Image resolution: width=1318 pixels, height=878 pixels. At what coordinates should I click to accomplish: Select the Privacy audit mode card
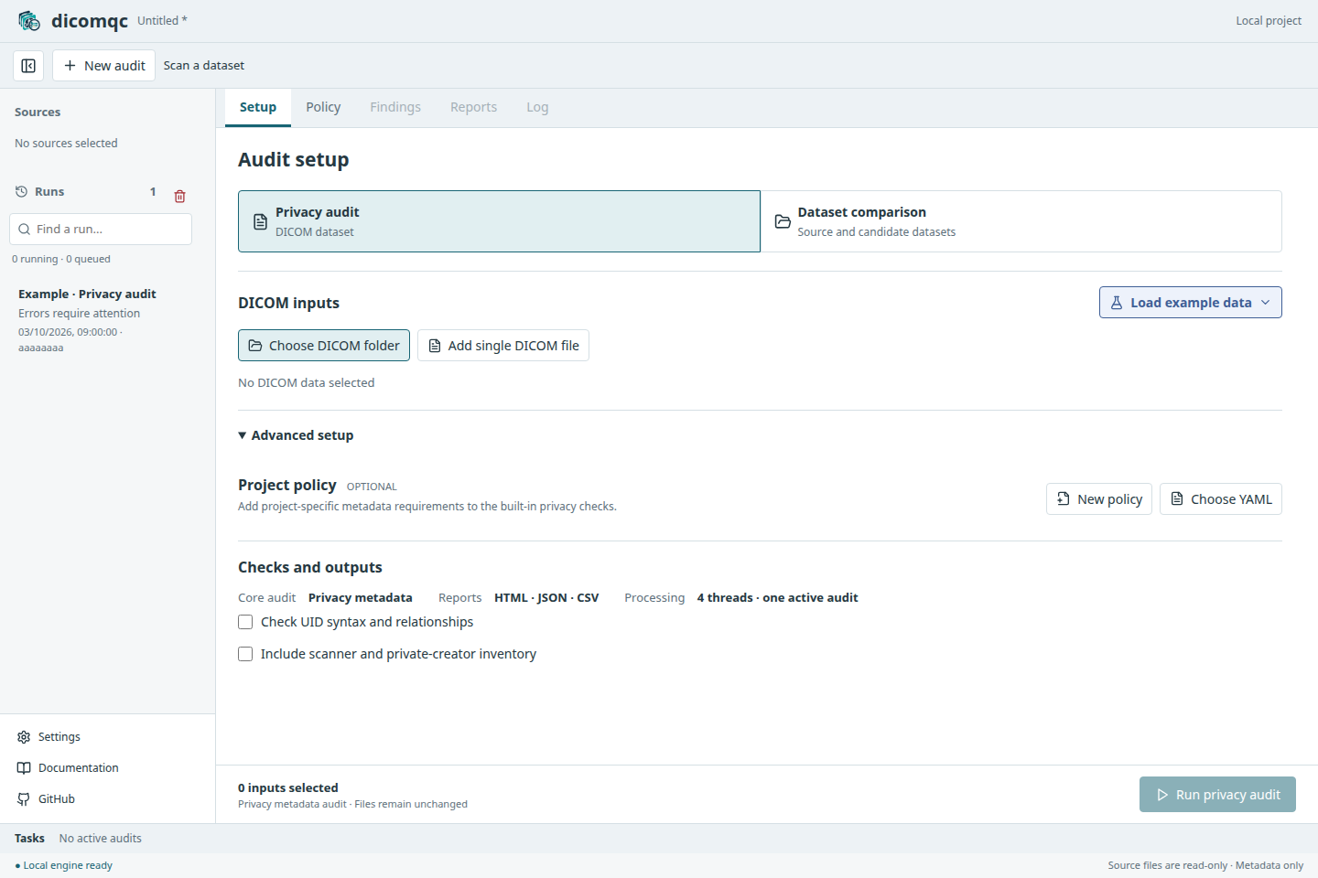click(499, 221)
